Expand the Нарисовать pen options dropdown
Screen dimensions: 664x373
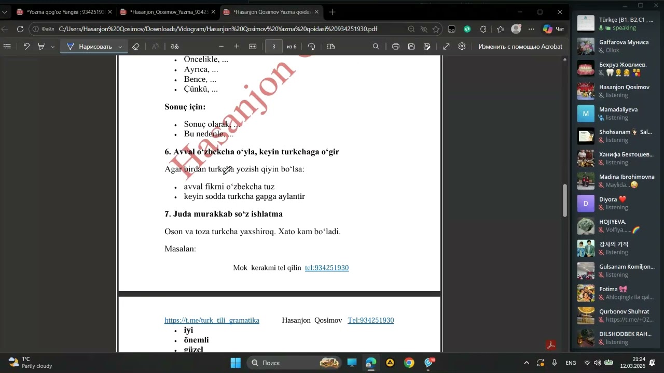(x=120, y=47)
